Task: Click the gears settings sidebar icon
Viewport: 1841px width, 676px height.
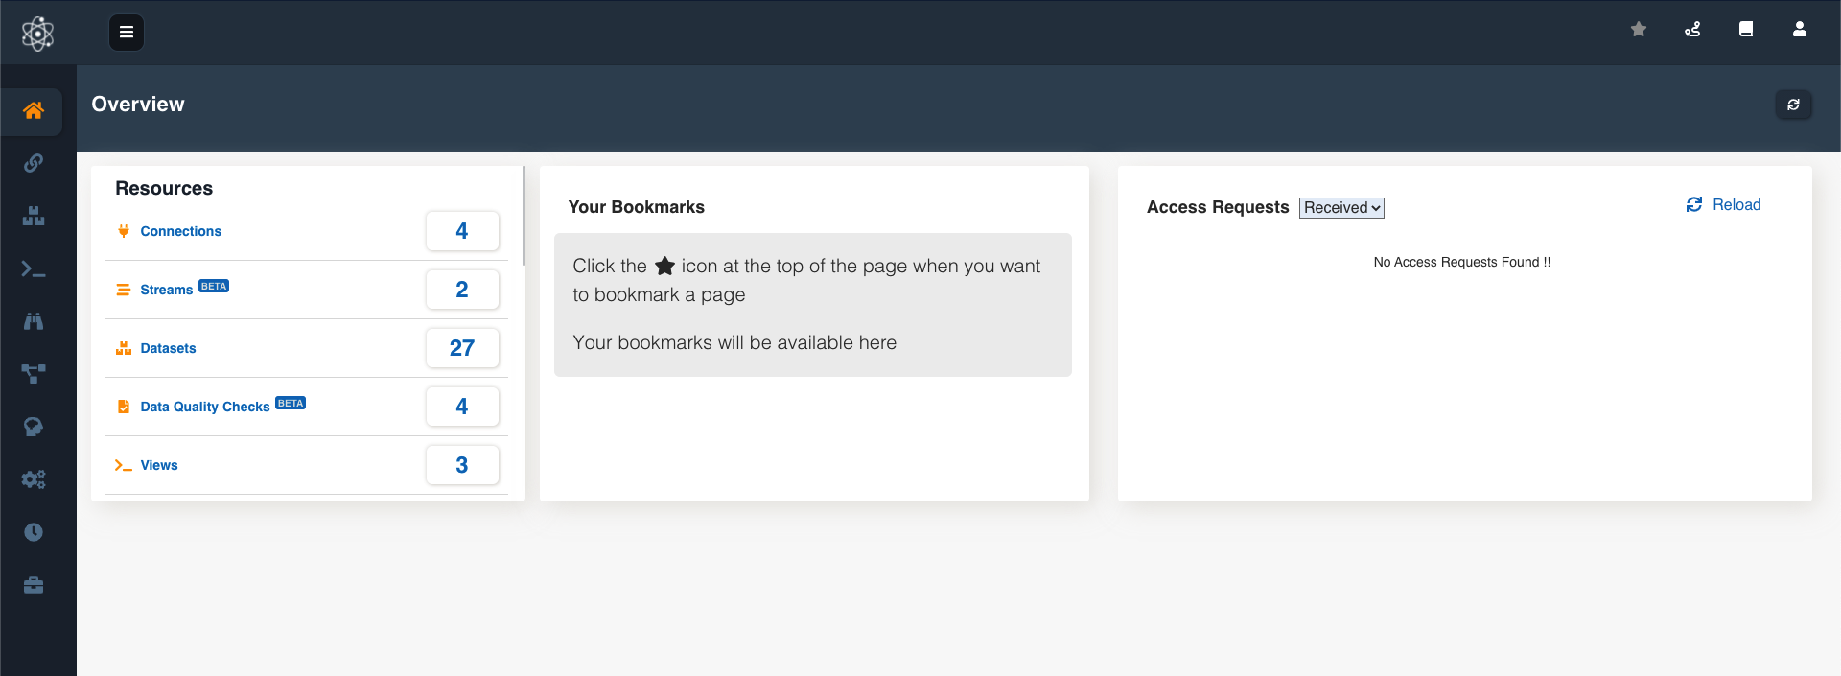Action: (x=34, y=479)
